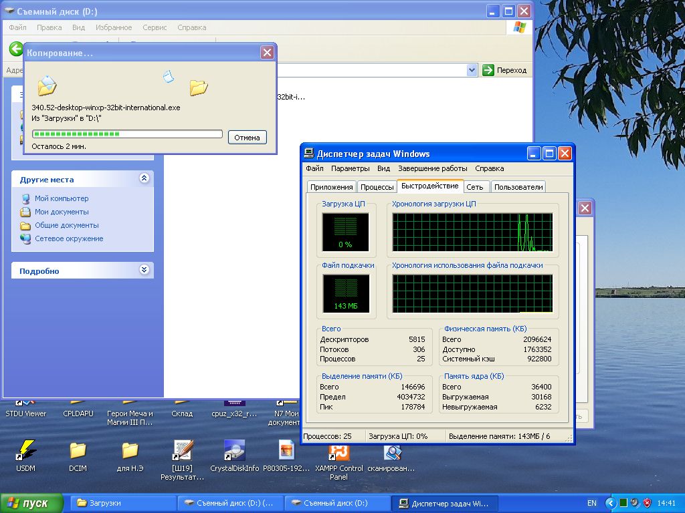The image size is (685, 513).
Task: Open the Сетевое окружение link
Action: tap(69, 238)
